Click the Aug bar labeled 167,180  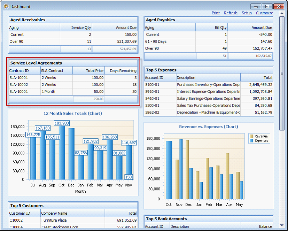[43, 155]
